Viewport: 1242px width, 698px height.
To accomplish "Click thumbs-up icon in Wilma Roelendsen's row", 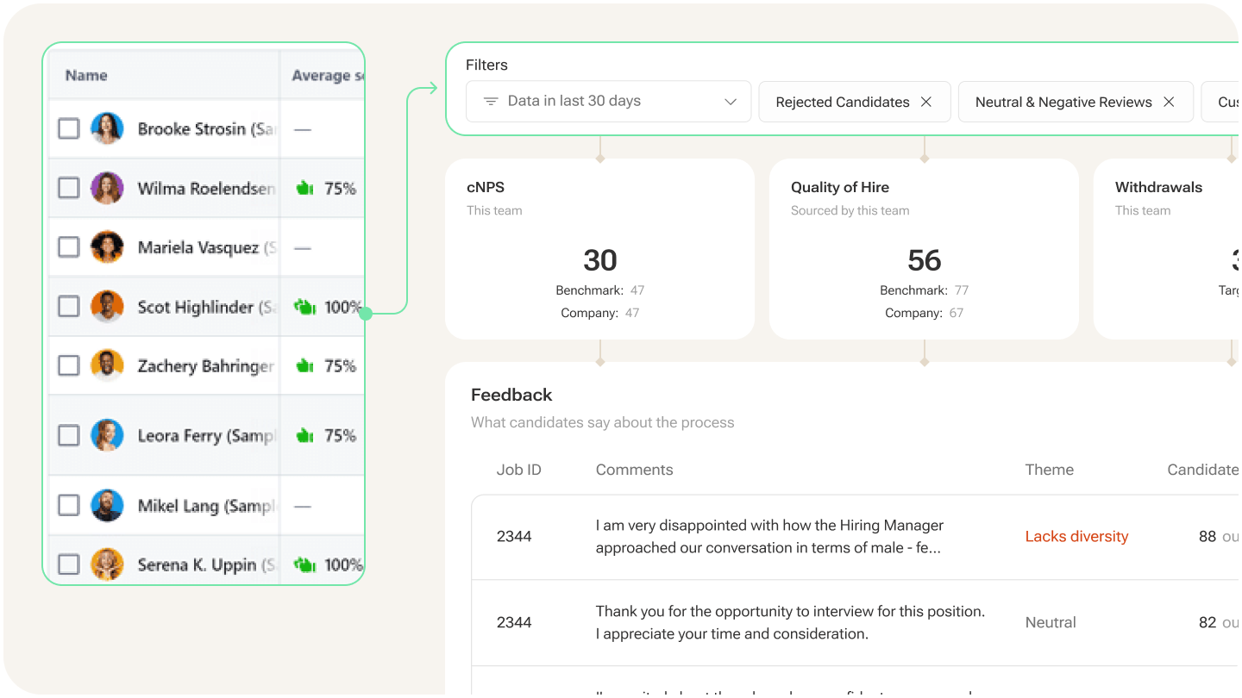I will 304,188.
